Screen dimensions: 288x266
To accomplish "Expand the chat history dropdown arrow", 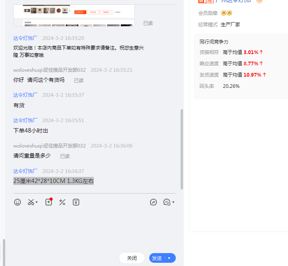I will click(173, 202).
